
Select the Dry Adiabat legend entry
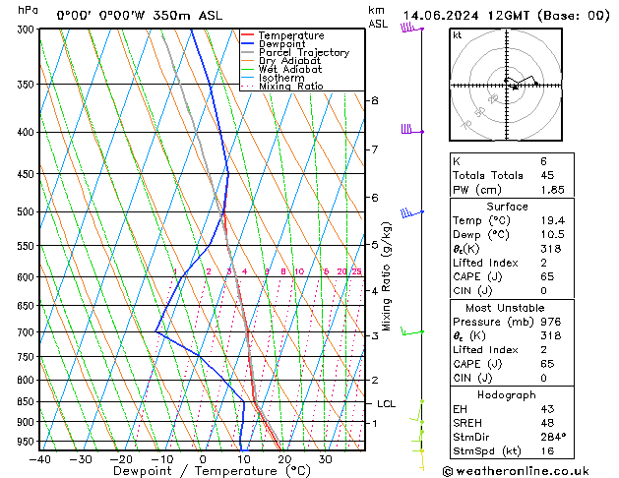point(281,61)
